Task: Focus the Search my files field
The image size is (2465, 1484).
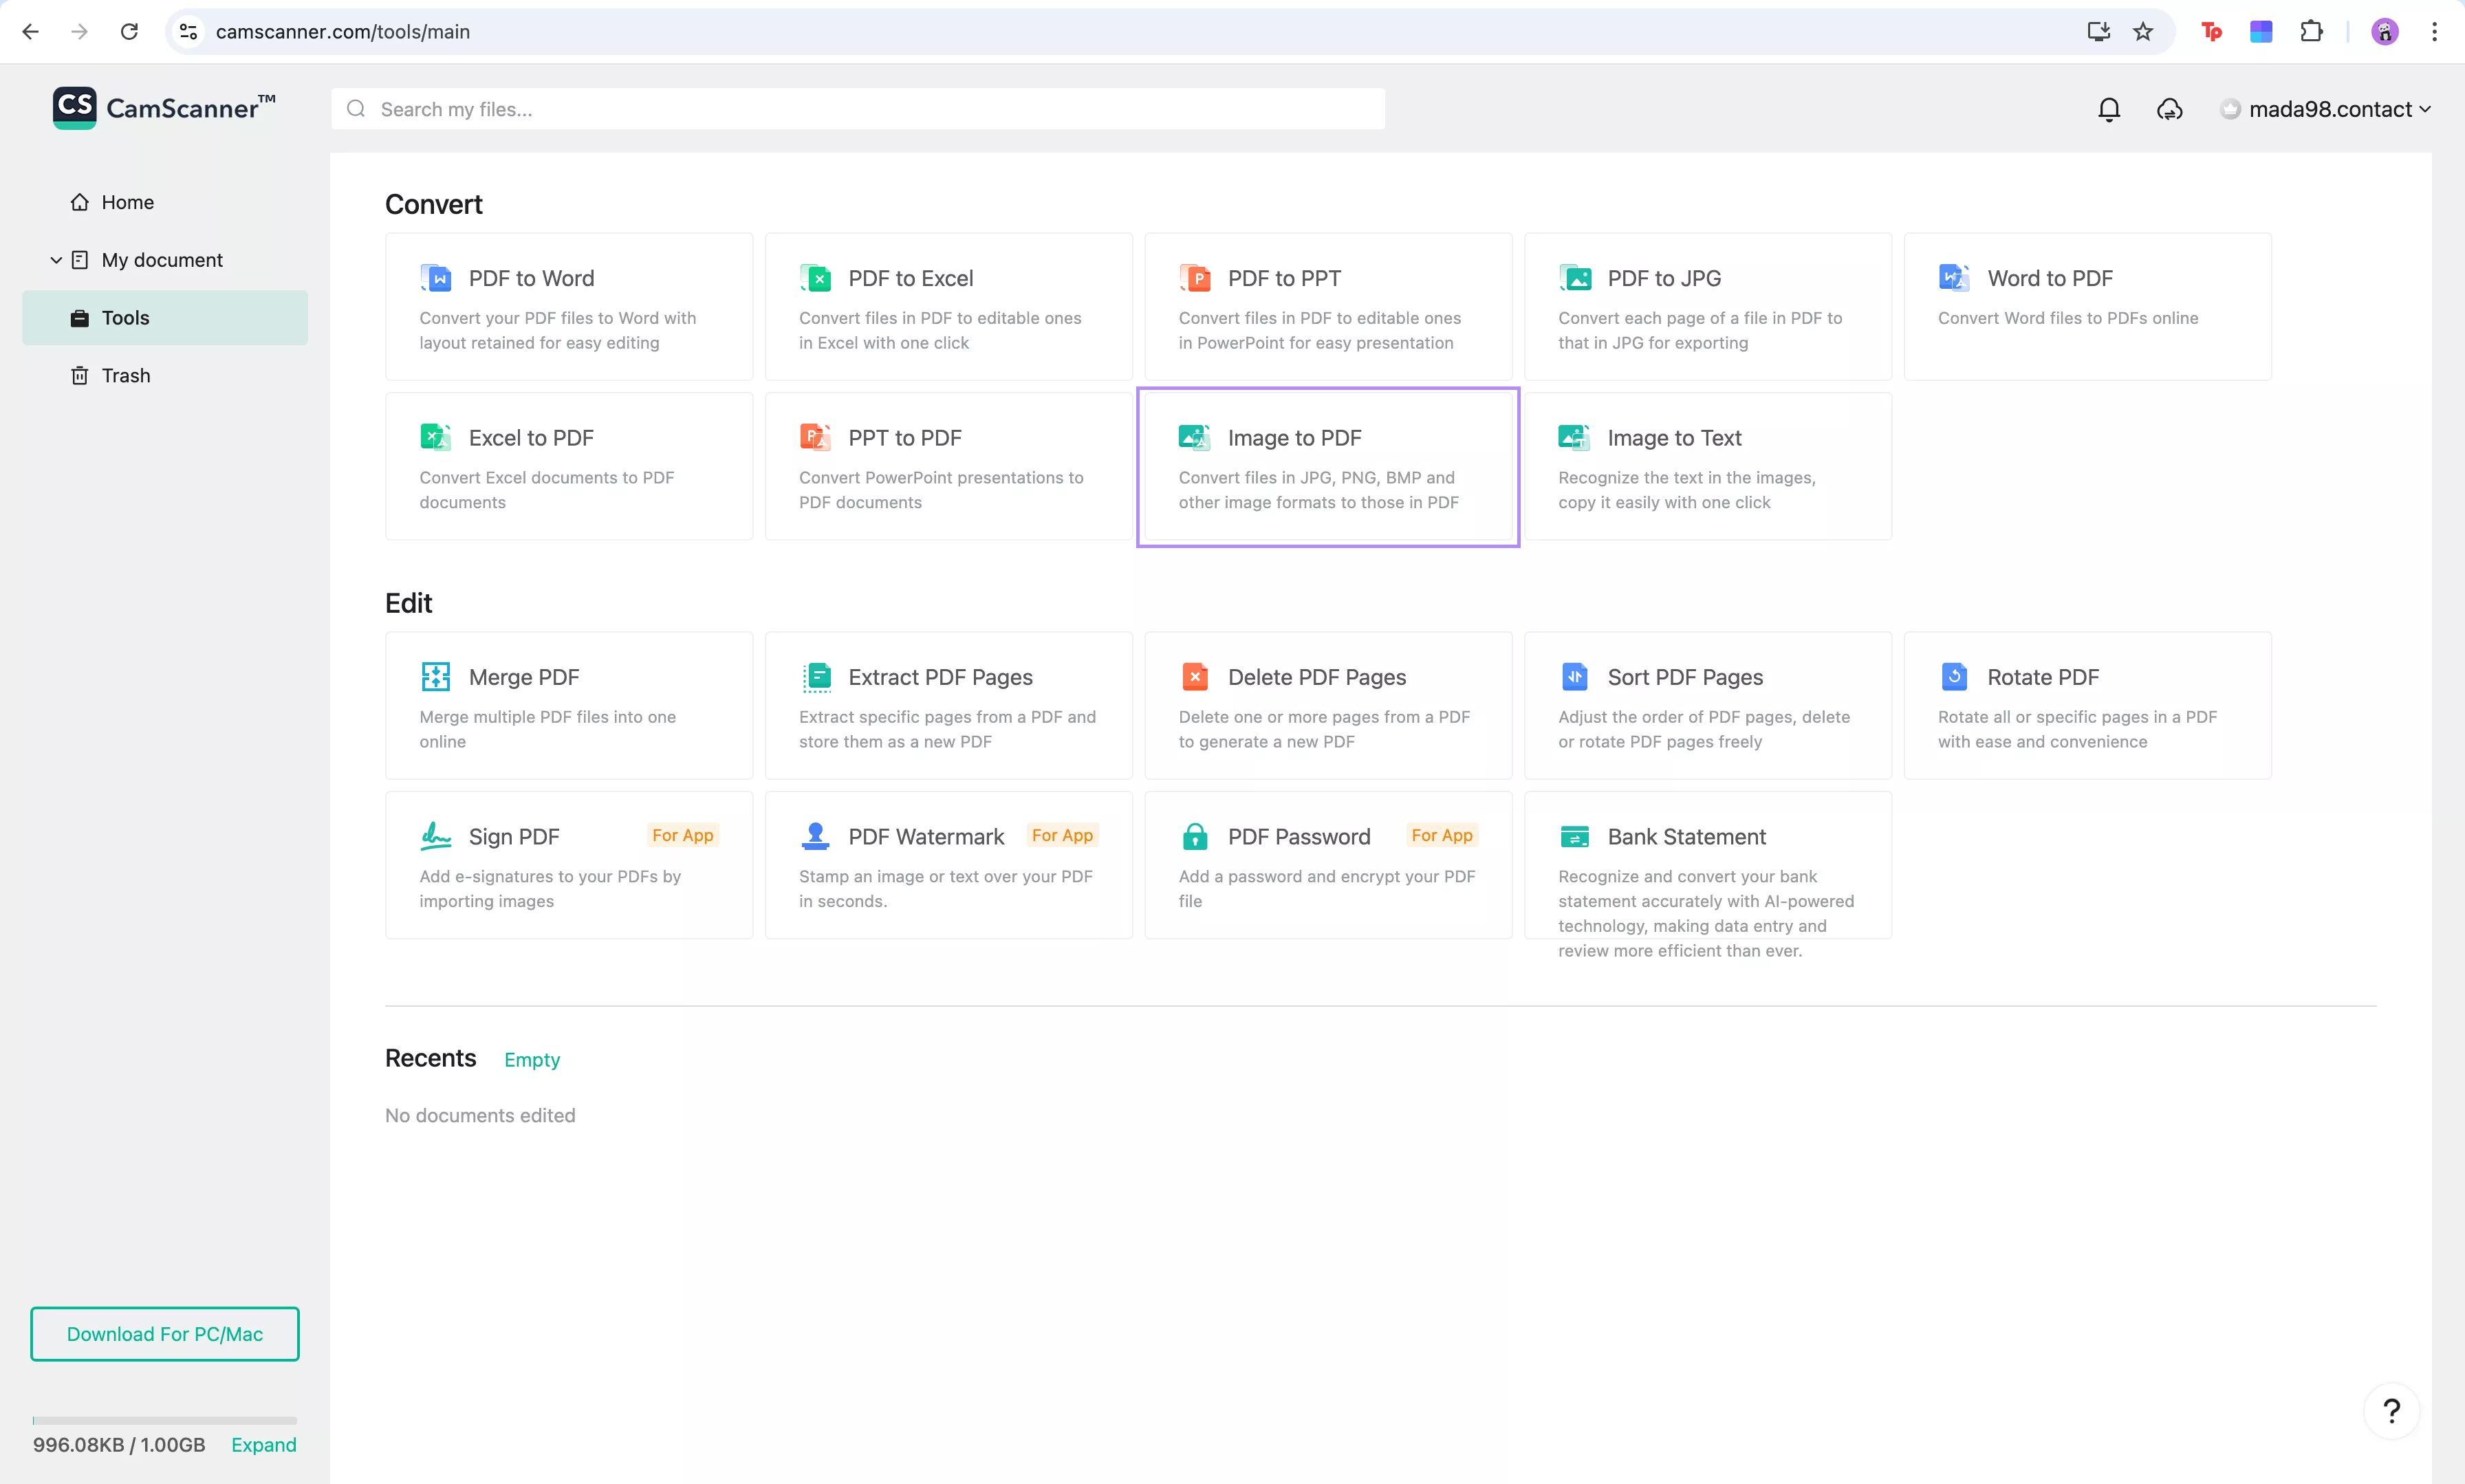Action: pos(857,109)
